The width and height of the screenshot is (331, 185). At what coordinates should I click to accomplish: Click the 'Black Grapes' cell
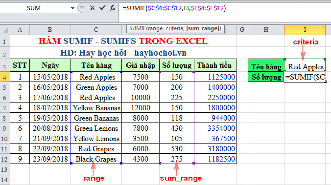[x=96, y=159]
